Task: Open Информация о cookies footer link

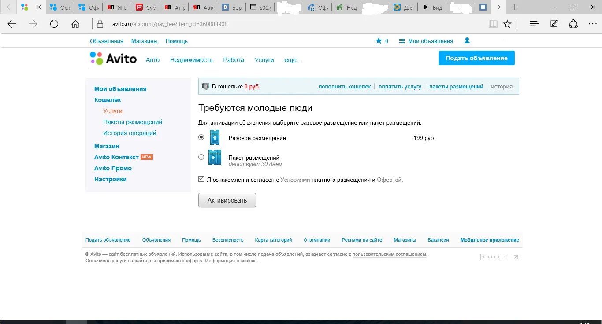Action: click(231, 261)
